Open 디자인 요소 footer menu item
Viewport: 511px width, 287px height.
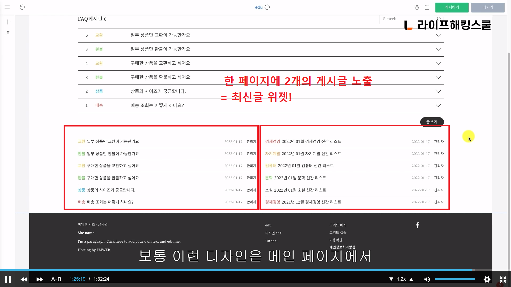(x=273, y=233)
